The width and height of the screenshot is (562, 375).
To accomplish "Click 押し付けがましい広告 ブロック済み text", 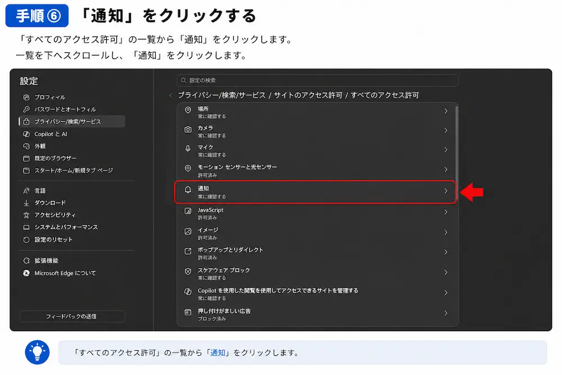I will pos(212,319).
